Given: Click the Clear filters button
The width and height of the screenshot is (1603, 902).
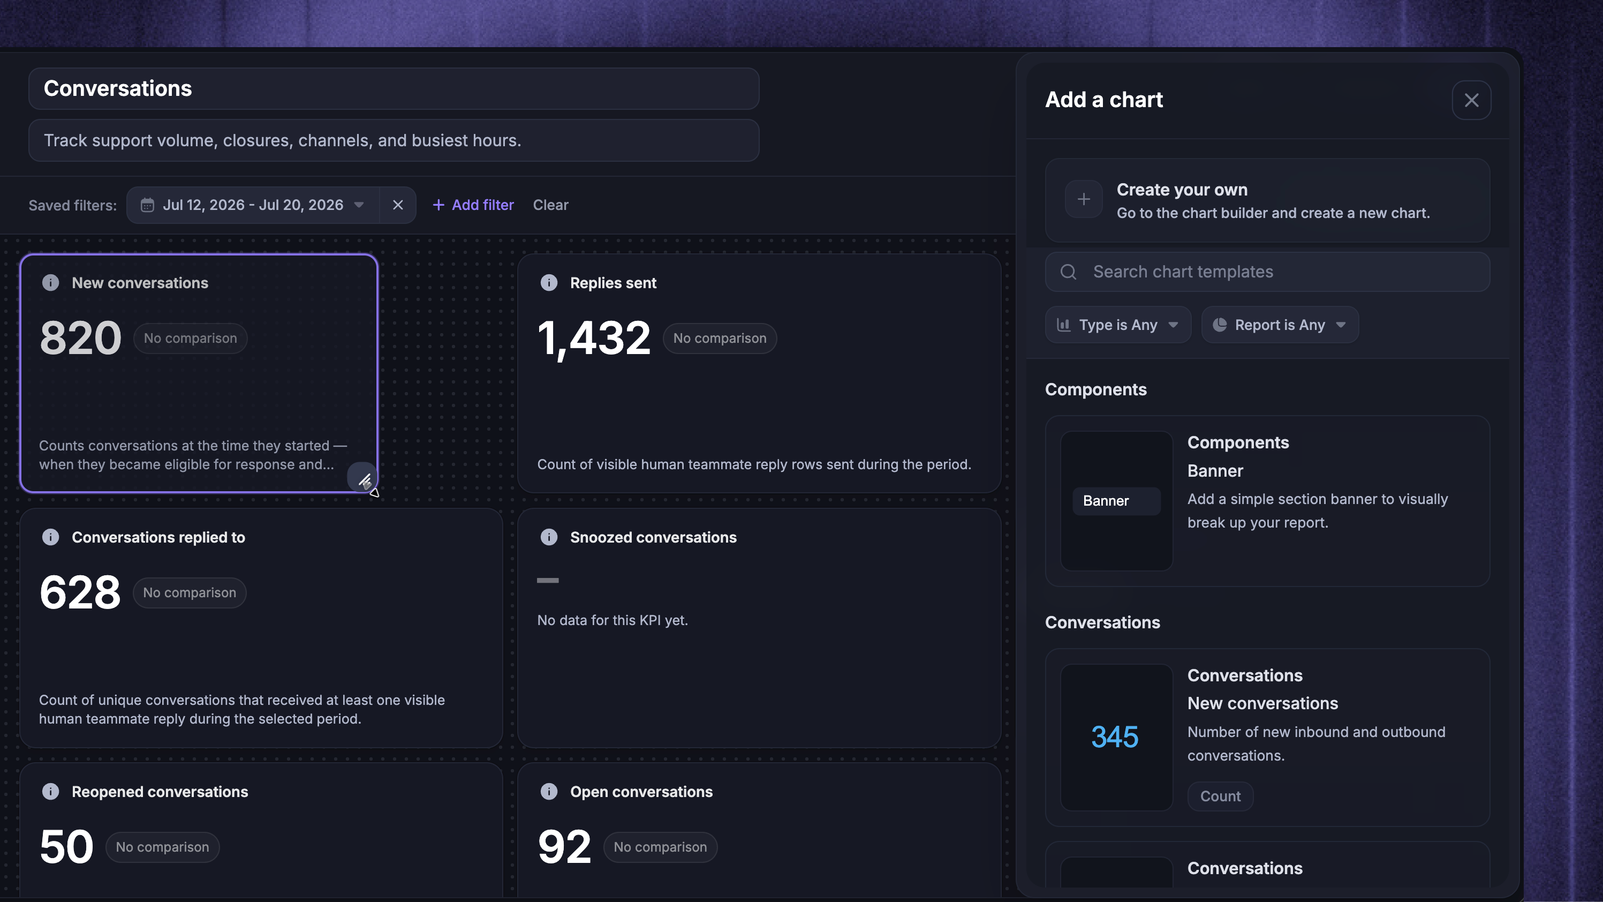Looking at the screenshot, I should [550, 205].
